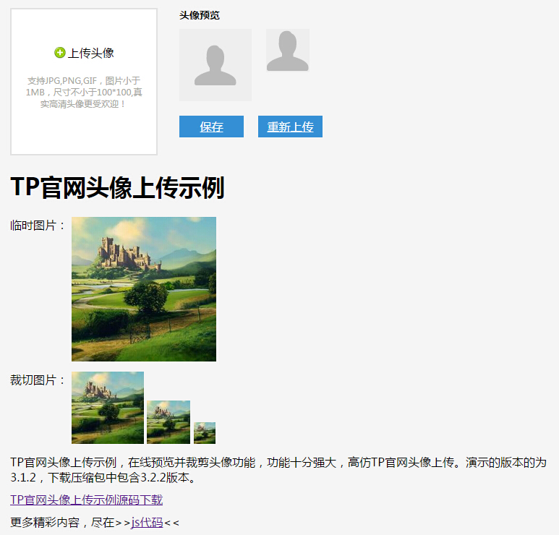Image resolution: width=559 pixels, height=535 pixels.
Task: Click the 上传头像 upload label
Action: [91, 53]
